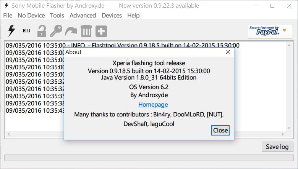Click the 'Flashtool Version 0.9.18.5' log line
The width and height of the screenshot is (298, 169).
(123, 45)
